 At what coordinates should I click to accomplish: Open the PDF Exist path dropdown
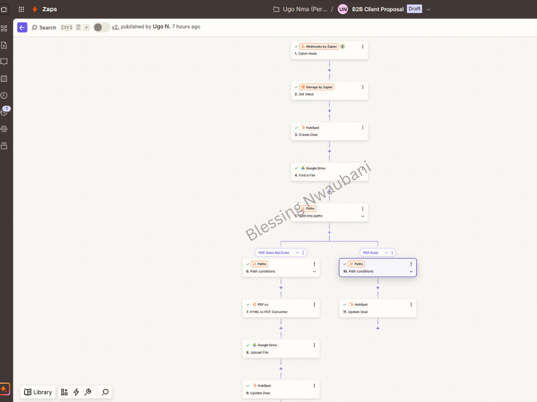386,252
